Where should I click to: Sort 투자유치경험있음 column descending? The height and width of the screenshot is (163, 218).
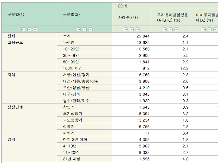coord(171,29)
